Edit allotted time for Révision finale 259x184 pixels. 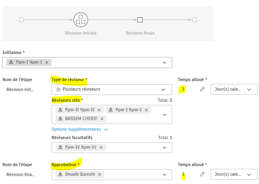point(202,174)
